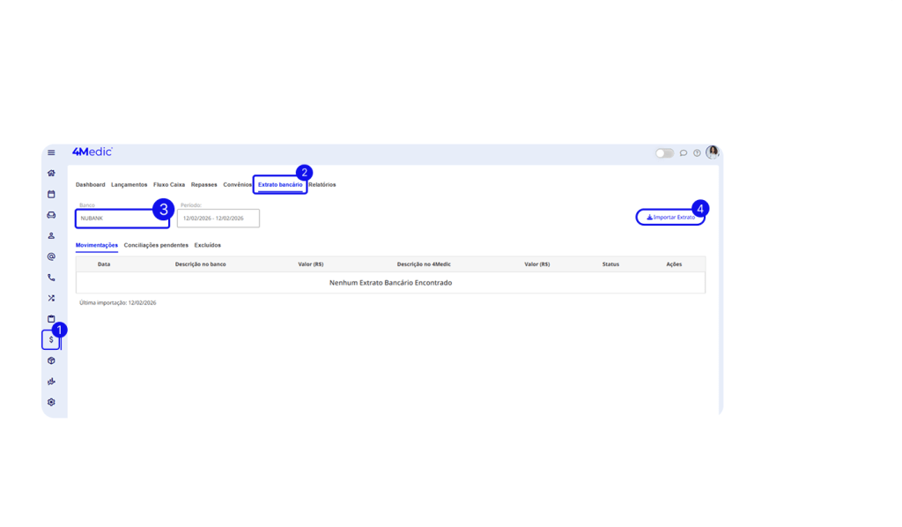This screenshot has height=527, width=902.
Task: Open the Período date range picker
Action: [218, 219]
